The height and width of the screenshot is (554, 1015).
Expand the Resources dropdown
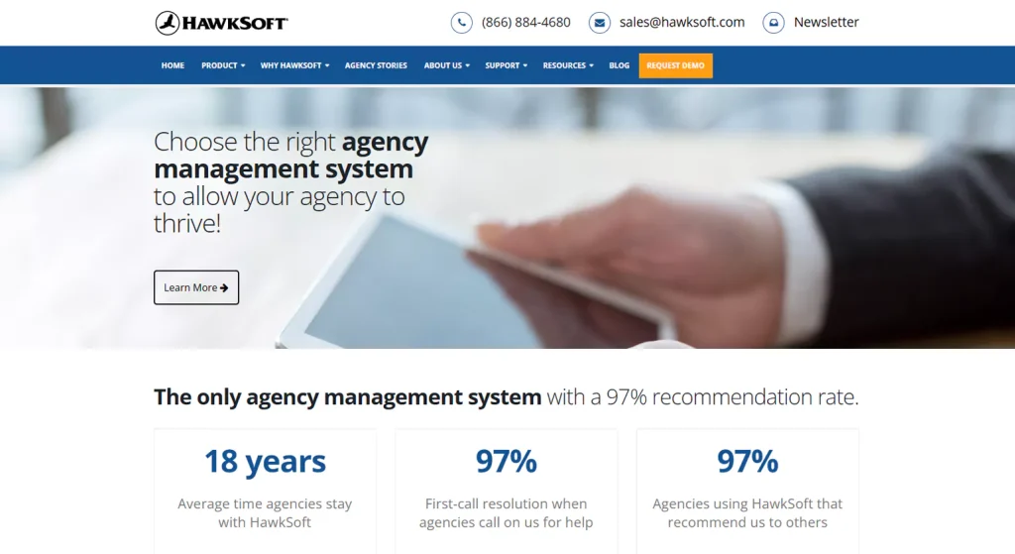(x=568, y=65)
